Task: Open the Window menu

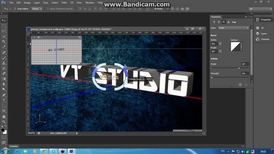Action: pyautogui.click(x=90, y=3)
